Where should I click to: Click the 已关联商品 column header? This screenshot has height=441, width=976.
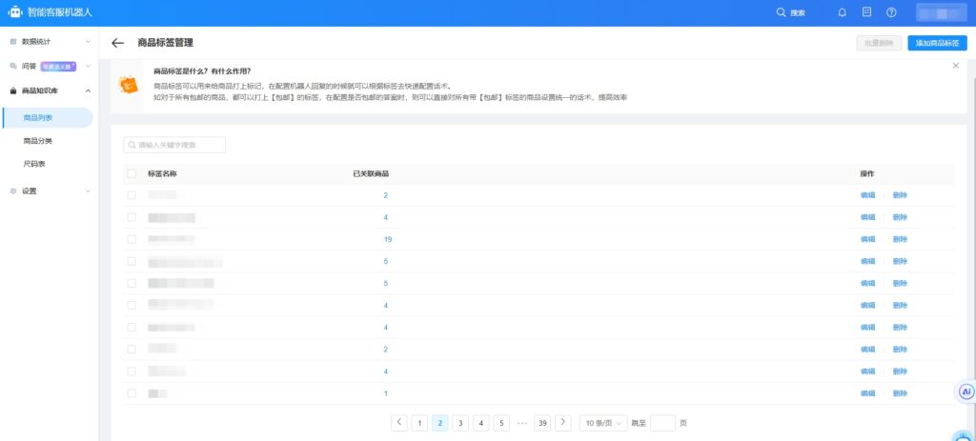tap(371, 173)
